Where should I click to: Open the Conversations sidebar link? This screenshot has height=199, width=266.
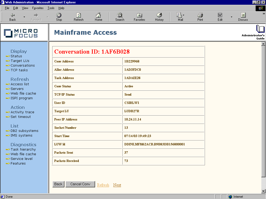pos(23,66)
